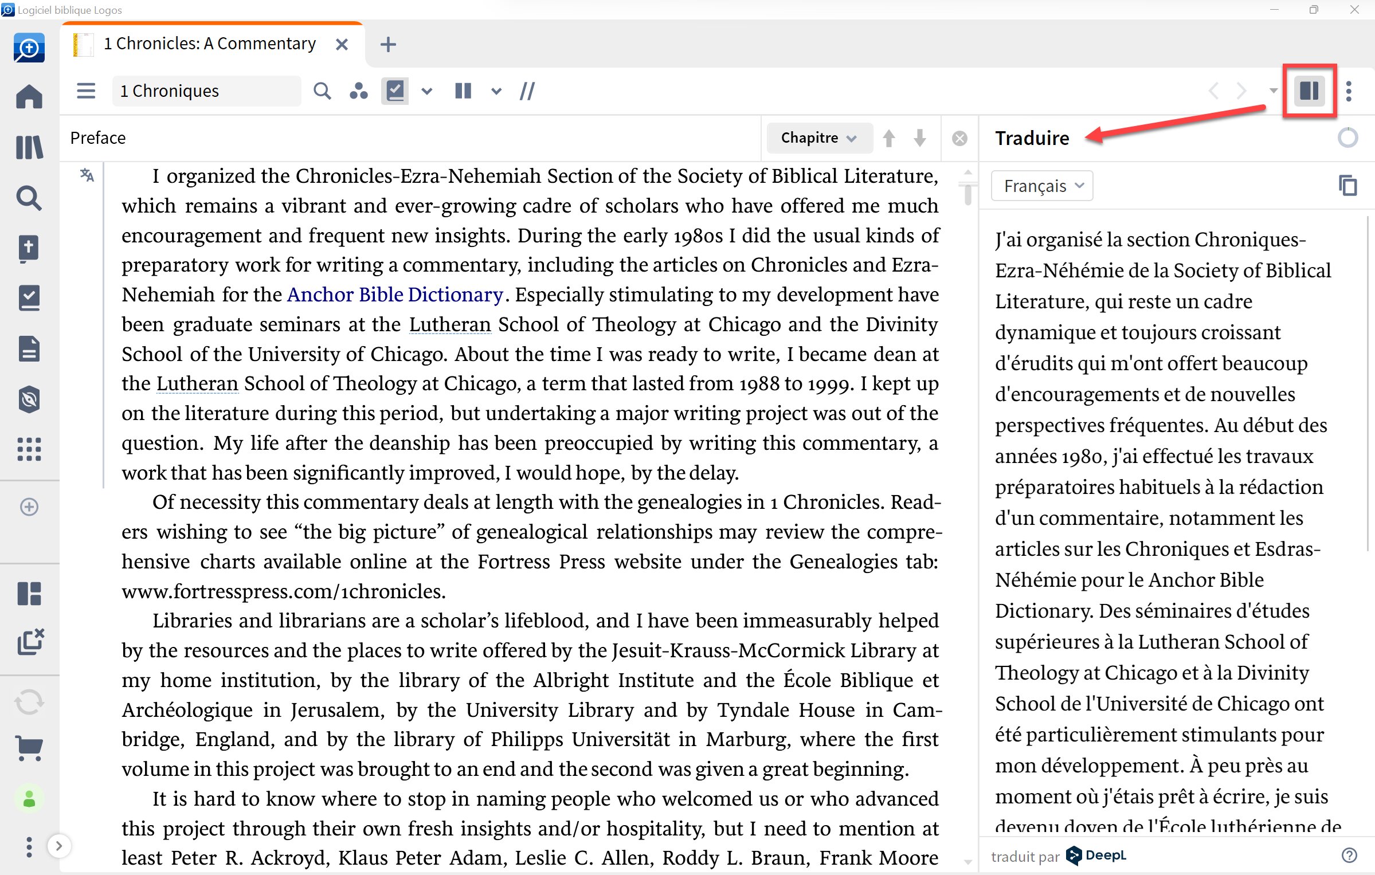
Task: Open the store shopping cart icon
Action: (x=29, y=748)
